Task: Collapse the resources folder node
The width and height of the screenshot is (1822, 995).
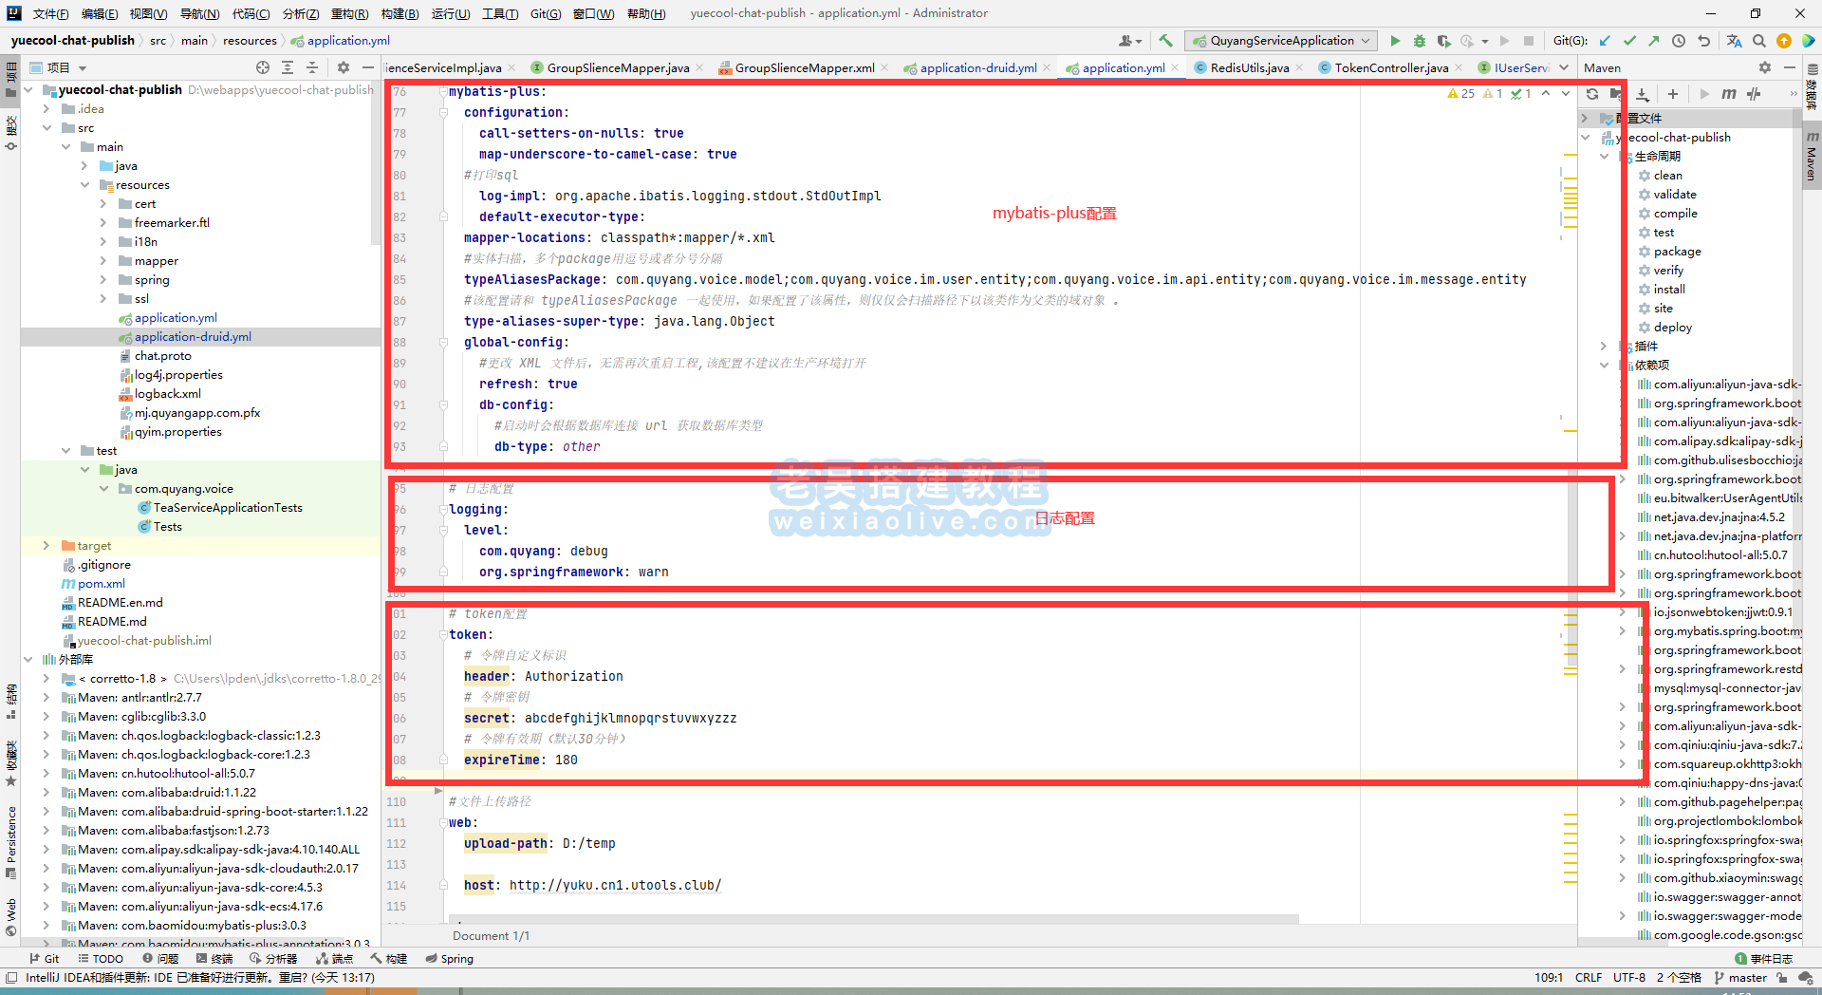Action: click(84, 185)
